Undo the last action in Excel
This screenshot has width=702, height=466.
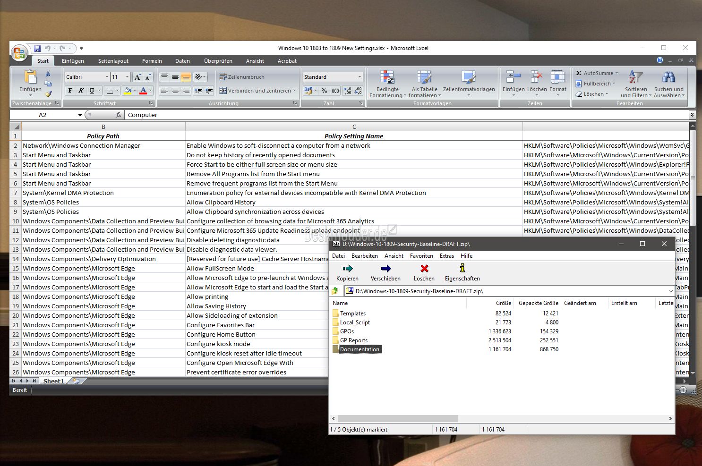[47, 48]
